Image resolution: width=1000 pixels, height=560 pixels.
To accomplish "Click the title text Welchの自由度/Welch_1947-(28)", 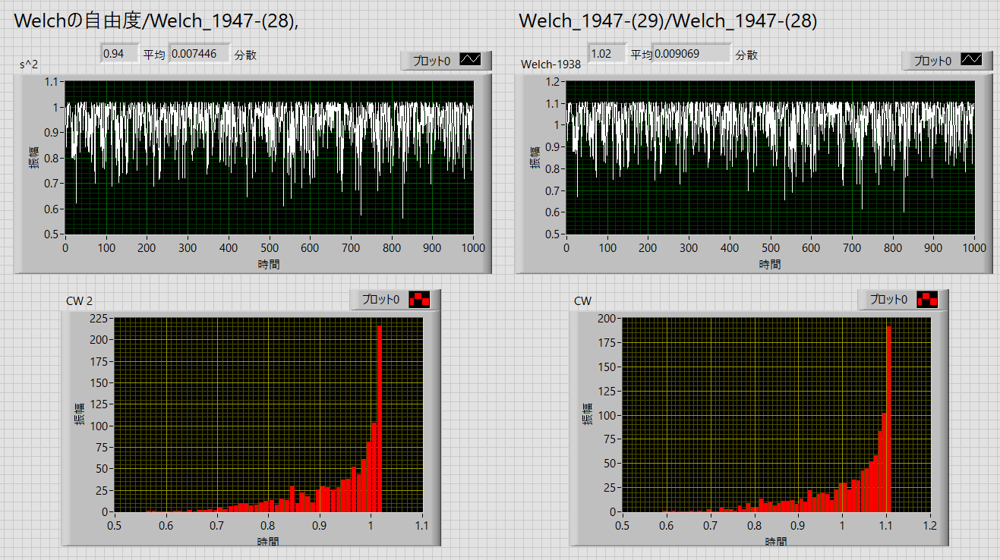I will pyautogui.click(x=156, y=21).
